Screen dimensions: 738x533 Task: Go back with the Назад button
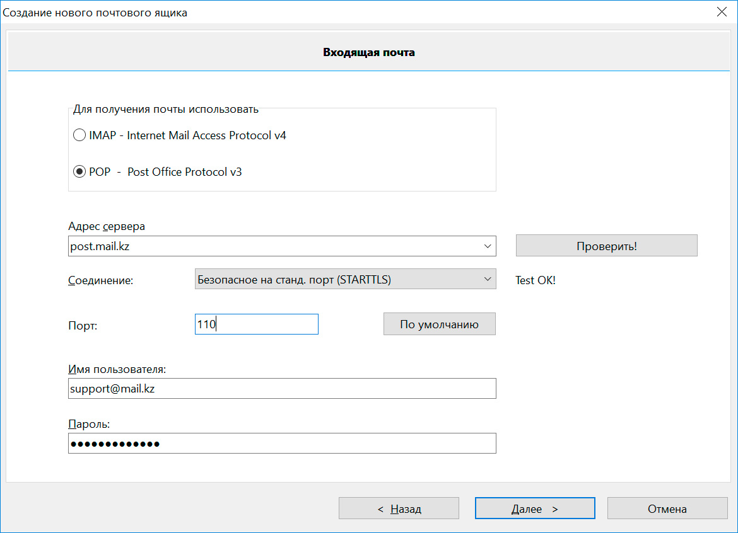click(399, 508)
